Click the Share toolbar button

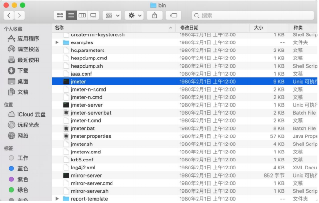click(155, 16)
